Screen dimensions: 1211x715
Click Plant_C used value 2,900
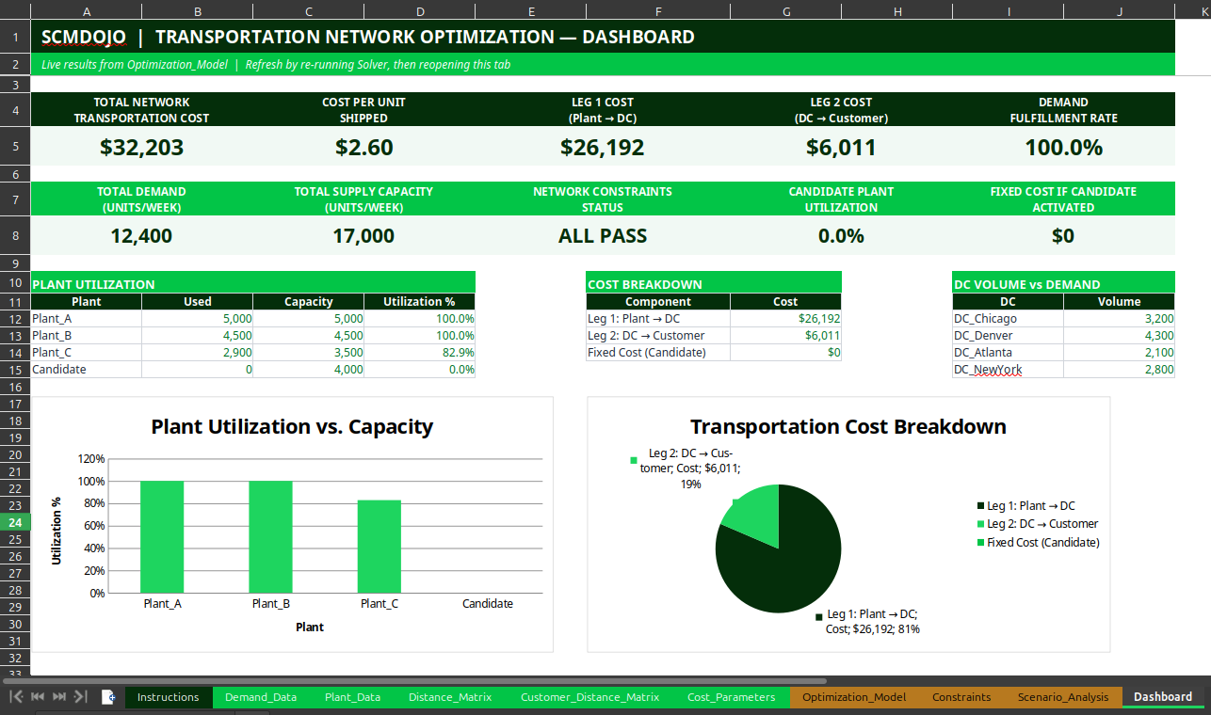tap(198, 352)
